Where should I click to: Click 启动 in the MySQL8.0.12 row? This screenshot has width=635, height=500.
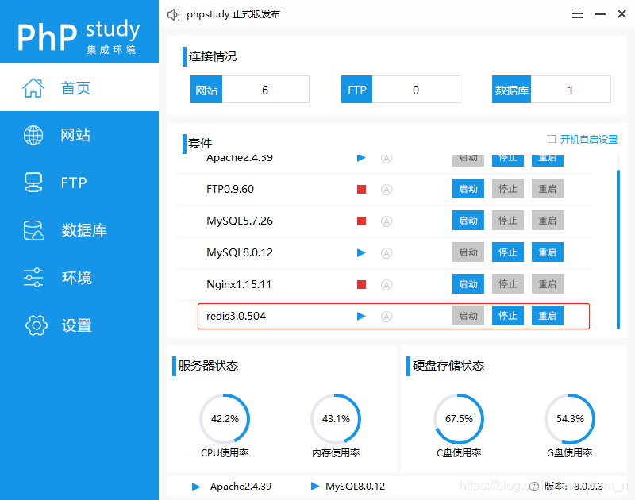468,252
